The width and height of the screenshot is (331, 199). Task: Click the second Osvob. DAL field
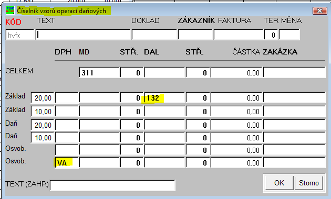(164, 163)
